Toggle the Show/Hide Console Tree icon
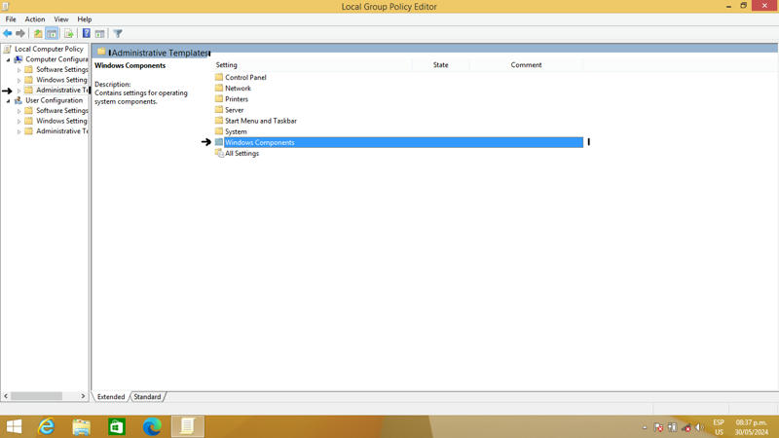Screen dimensions: 779x438 52,34
